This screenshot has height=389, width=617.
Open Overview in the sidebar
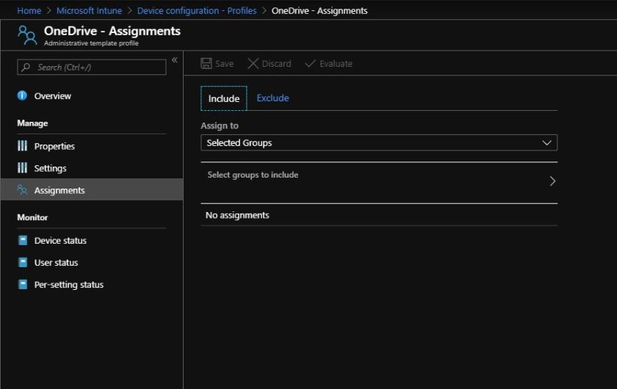(x=52, y=96)
